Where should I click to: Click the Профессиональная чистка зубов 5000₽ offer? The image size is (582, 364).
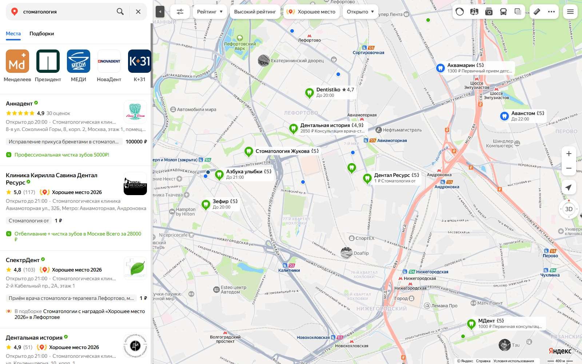pyautogui.click(x=62, y=155)
